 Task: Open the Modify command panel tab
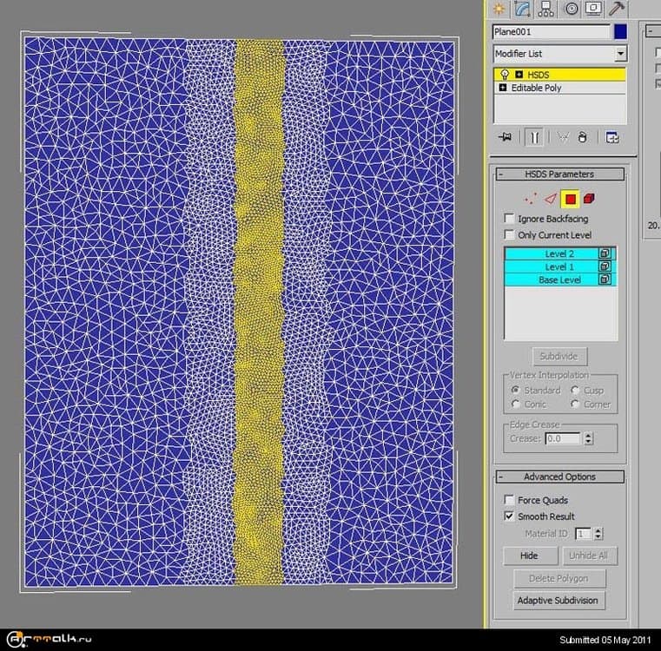(522, 9)
